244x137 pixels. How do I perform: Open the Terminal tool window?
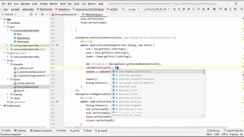pos(20,131)
